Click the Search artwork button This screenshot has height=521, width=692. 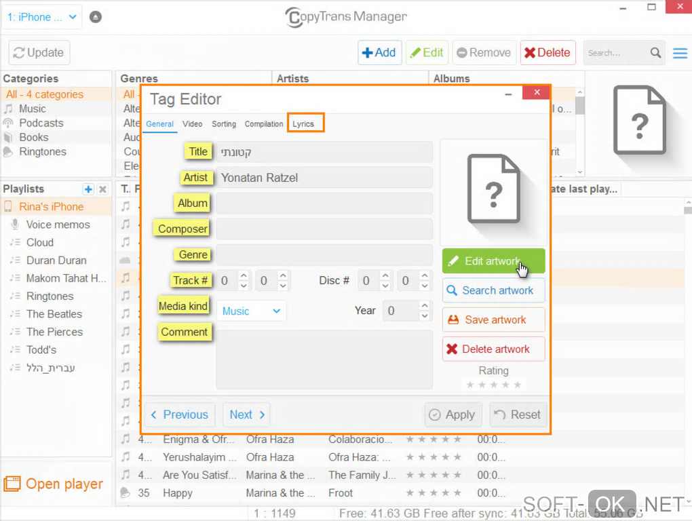[493, 290]
